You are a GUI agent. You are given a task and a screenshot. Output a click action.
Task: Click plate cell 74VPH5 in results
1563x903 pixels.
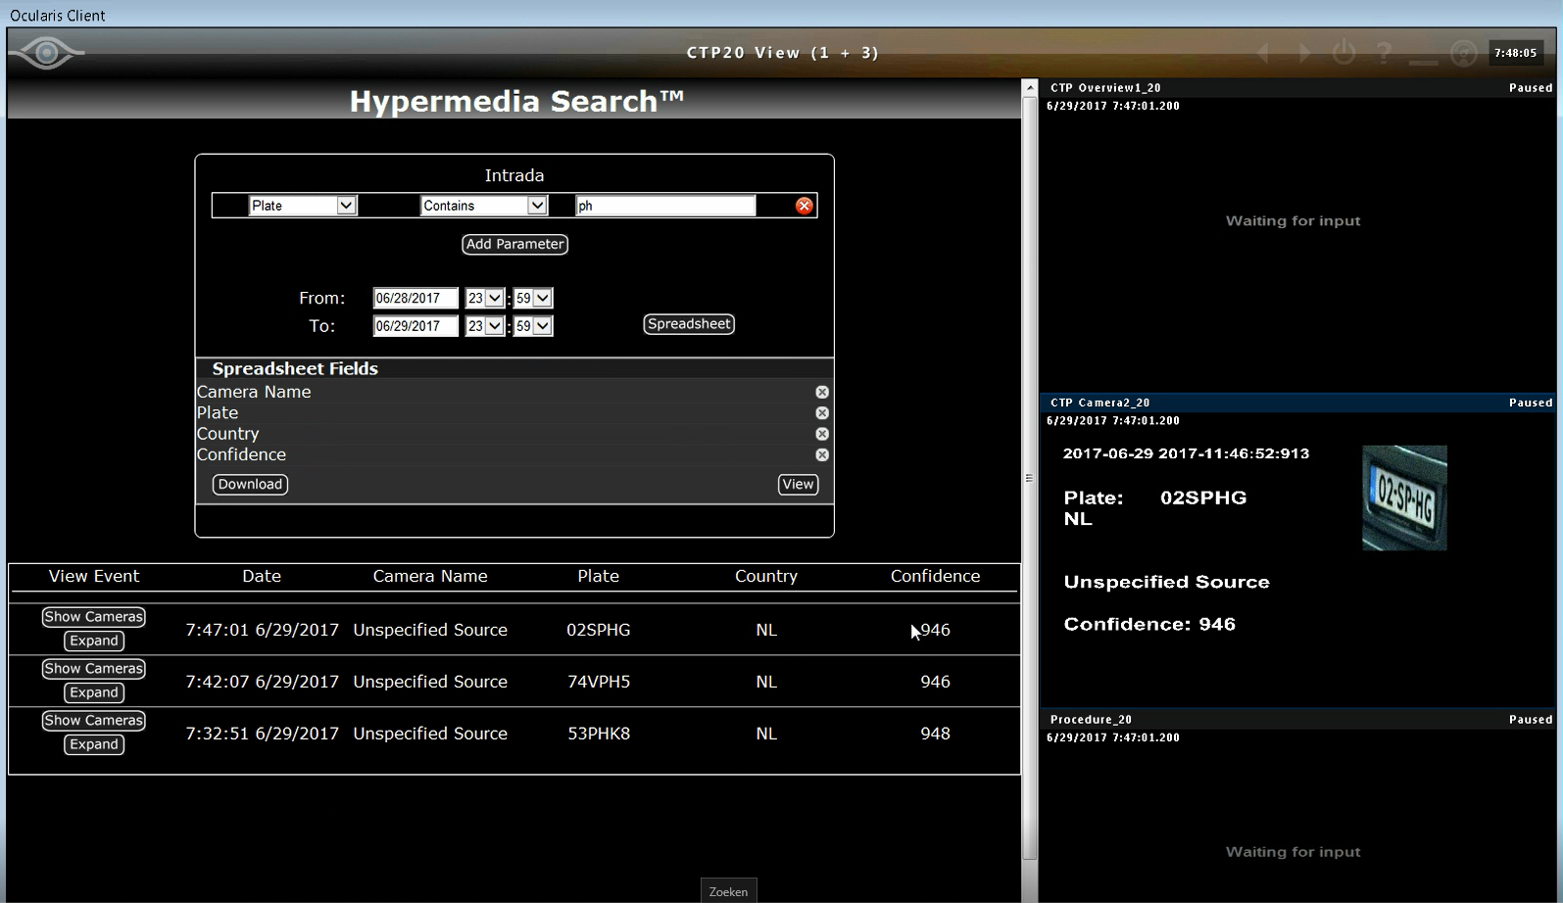coord(598,682)
